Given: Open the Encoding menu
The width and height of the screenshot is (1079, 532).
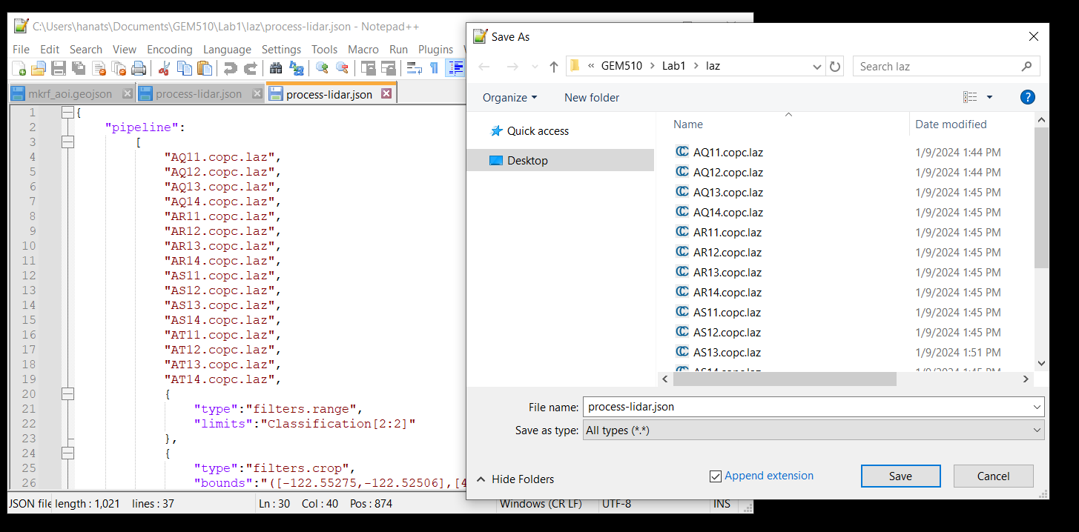Looking at the screenshot, I should [x=169, y=50].
